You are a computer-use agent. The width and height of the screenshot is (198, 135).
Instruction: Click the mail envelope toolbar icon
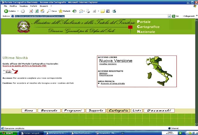[x=81, y=11]
